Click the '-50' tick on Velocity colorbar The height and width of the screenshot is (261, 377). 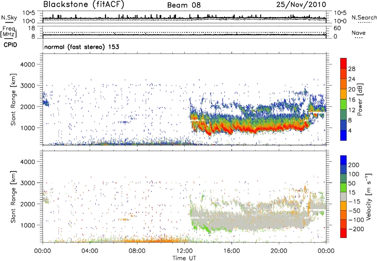355,211
